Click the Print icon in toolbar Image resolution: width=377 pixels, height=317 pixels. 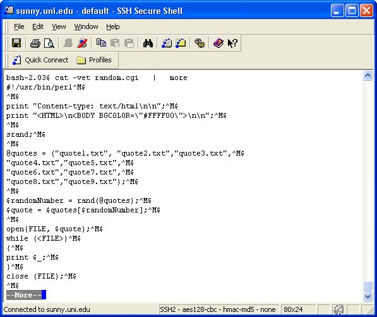(35, 43)
